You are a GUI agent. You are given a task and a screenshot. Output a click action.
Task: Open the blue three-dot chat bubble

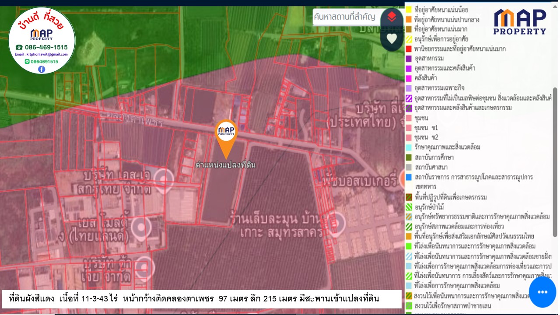tap(542, 292)
